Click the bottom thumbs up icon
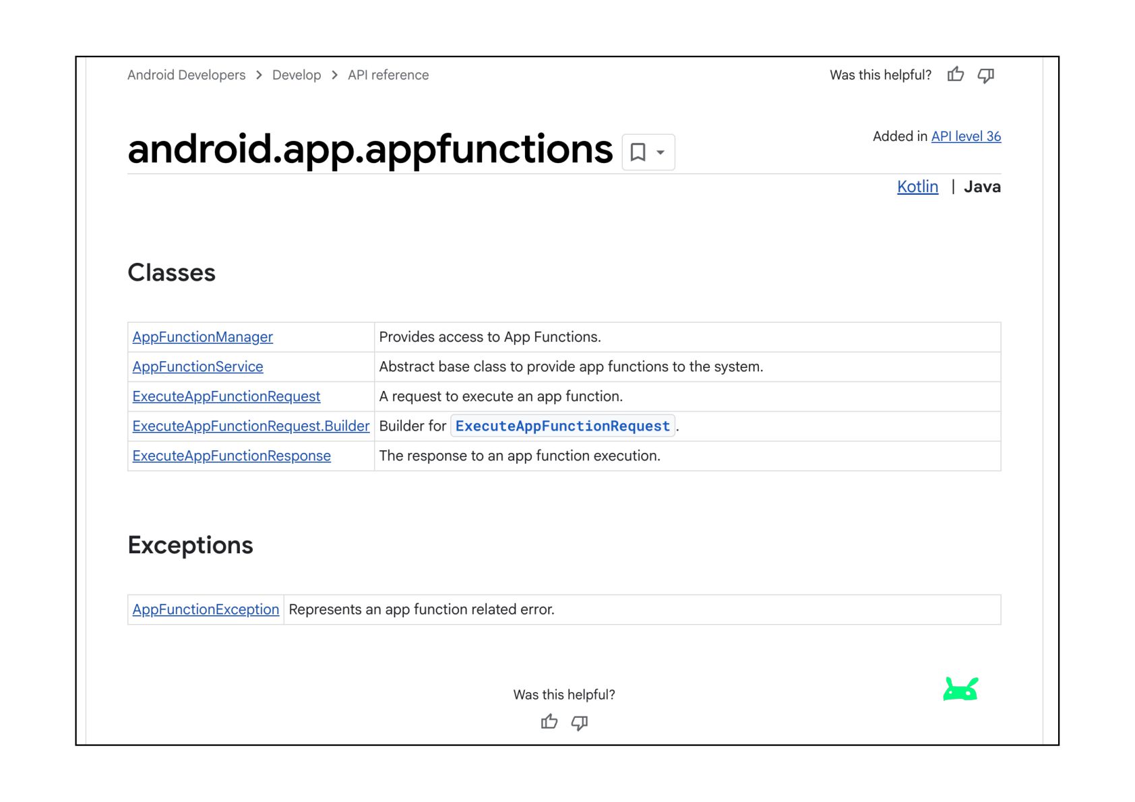1135x802 pixels. [x=549, y=722]
